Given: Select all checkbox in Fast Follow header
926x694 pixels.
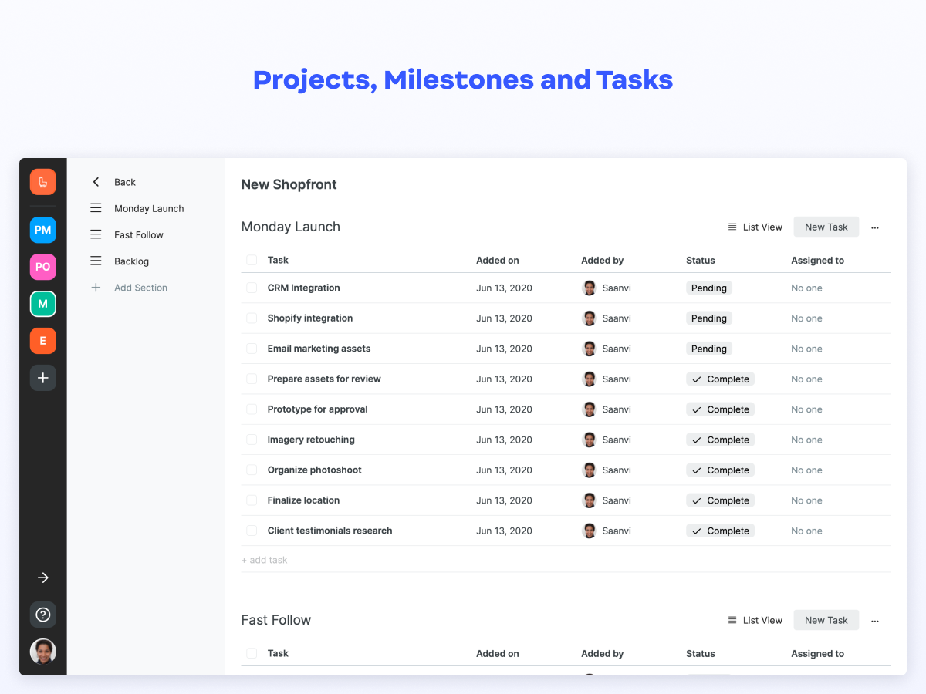Looking at the screenshot, I should pyautogui.click(x=252, y=653).
